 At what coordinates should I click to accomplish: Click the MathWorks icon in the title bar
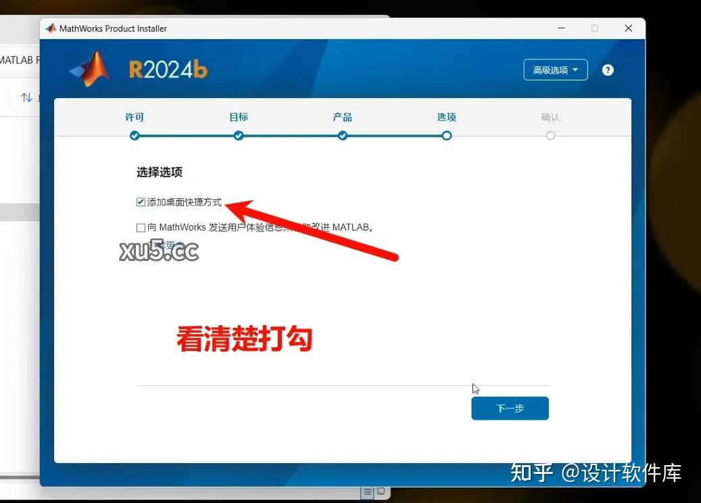coord(50,28)
